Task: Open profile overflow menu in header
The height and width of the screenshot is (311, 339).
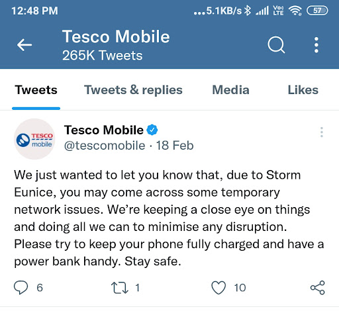Action: click(x=316, y=45)
